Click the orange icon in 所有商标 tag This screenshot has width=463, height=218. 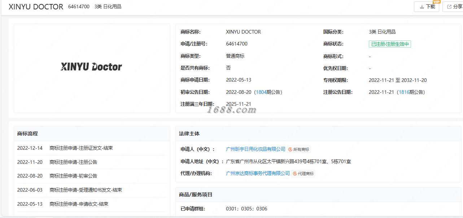[290, 149]
